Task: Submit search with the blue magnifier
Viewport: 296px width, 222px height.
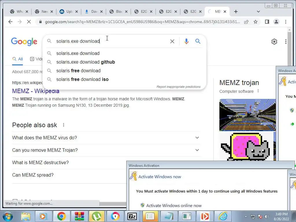Action: click(x=198, y=41)
